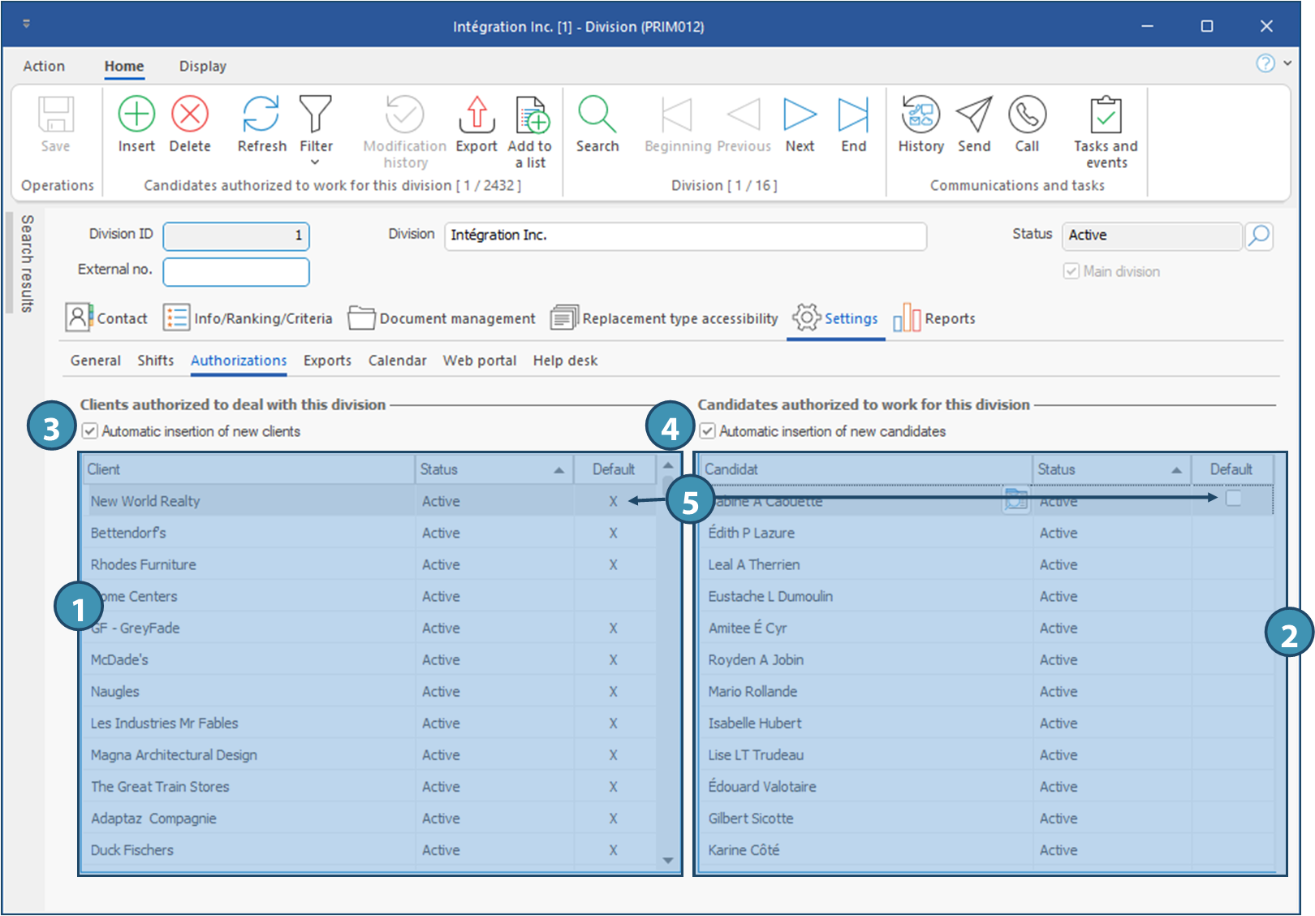The width and height of the screenshot is (1315, 916).
Task: Click the Export icon
Action: (476, 114)
